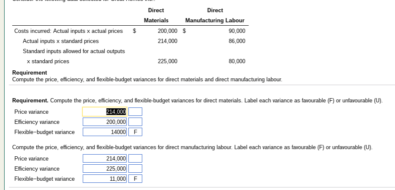Click labour Price variance amount field
Viewport: 395px width, 190px height.
104,158
